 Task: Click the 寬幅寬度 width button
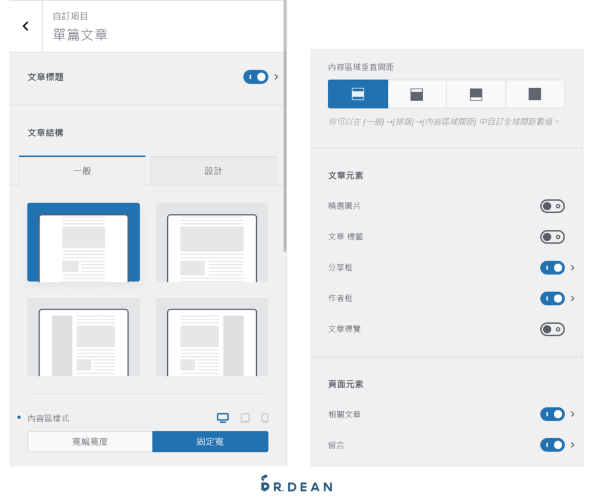click(x=90, y=442)
